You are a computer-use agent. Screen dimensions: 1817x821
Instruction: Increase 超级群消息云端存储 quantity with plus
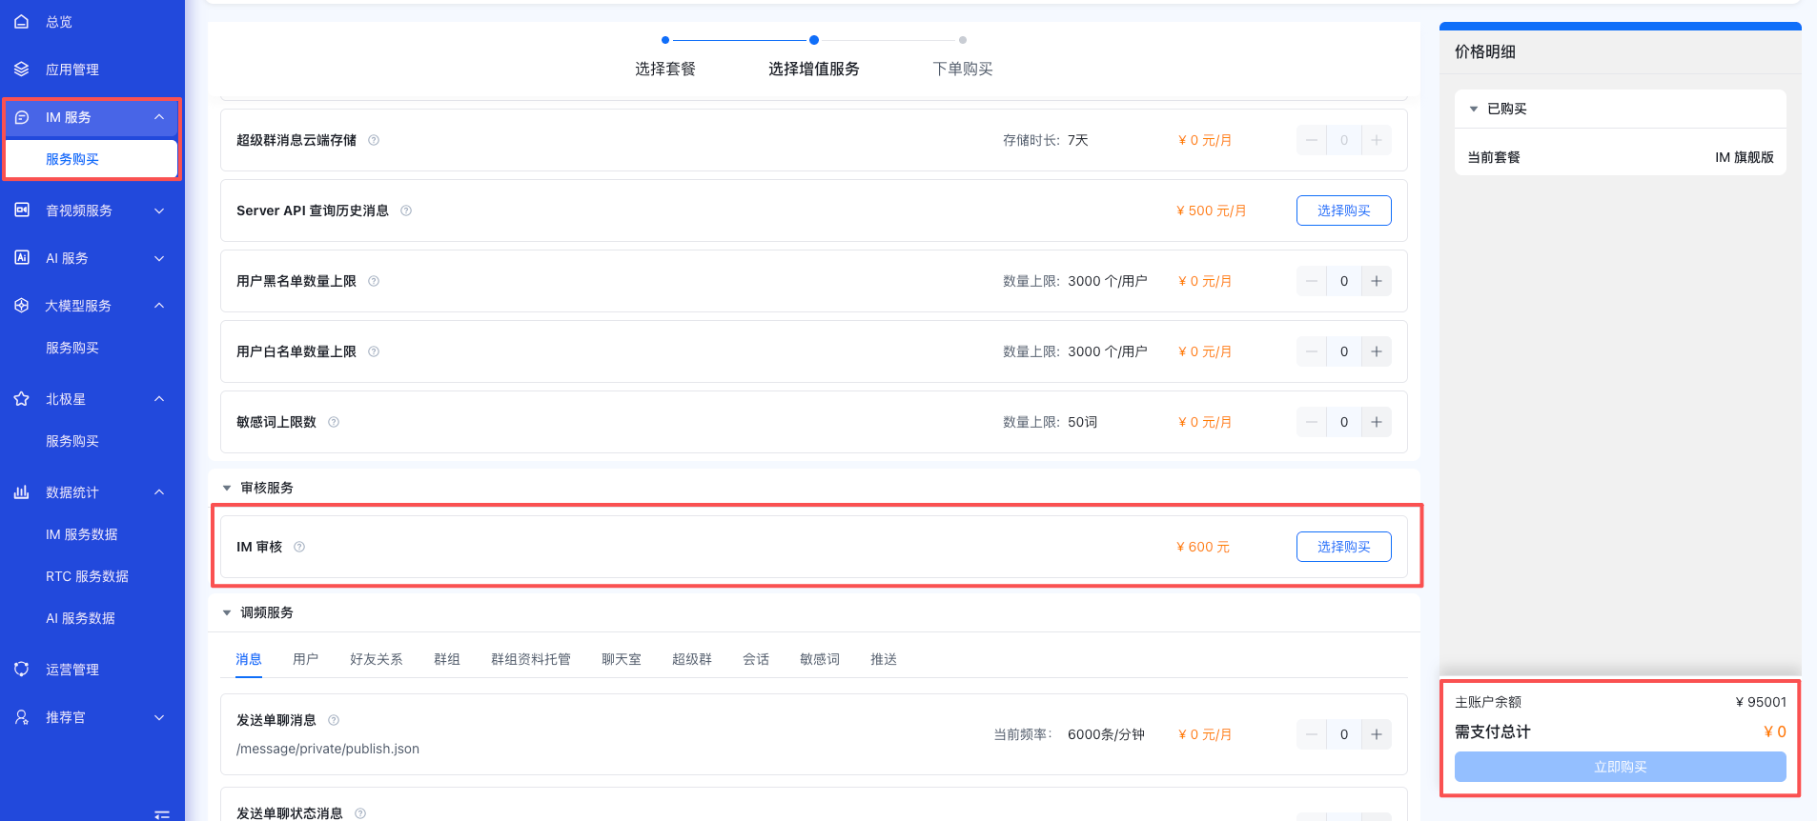1377,140
